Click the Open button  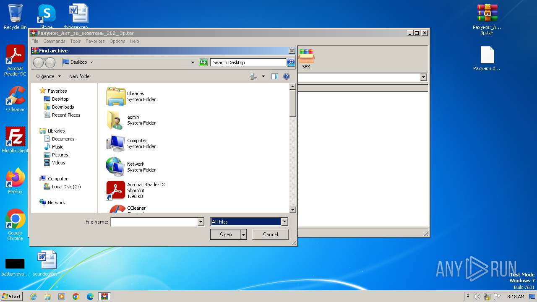[226, 234]
